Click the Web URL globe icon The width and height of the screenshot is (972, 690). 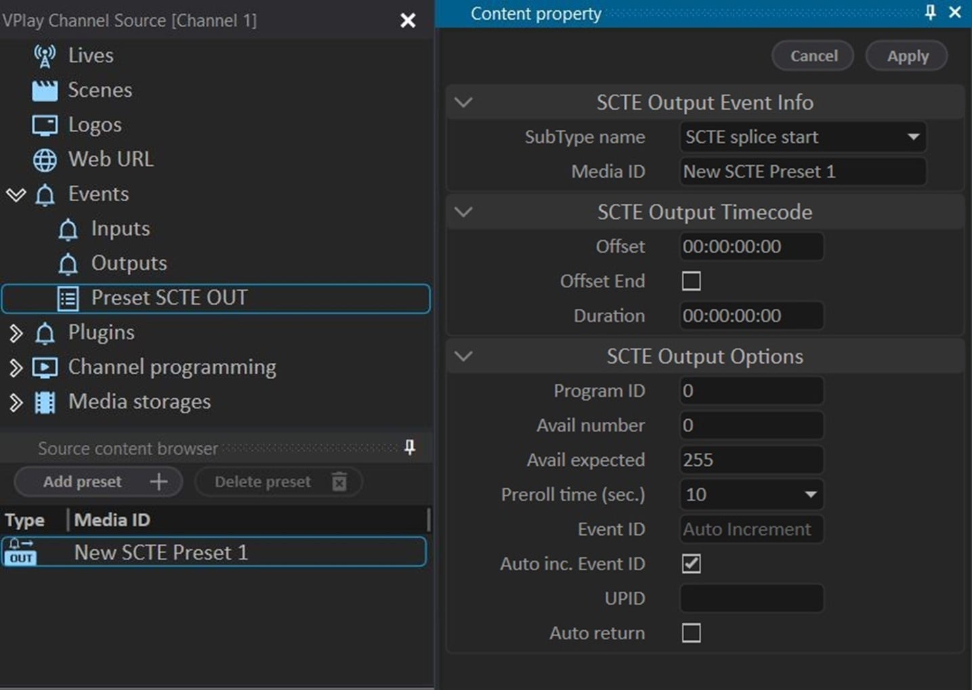coord(45,160)
